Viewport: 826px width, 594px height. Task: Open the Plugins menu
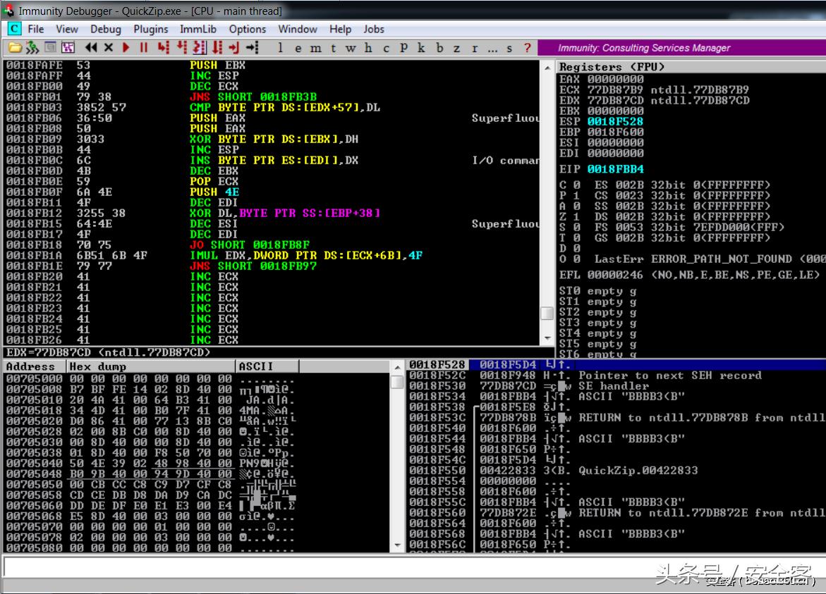coord(150,29)
